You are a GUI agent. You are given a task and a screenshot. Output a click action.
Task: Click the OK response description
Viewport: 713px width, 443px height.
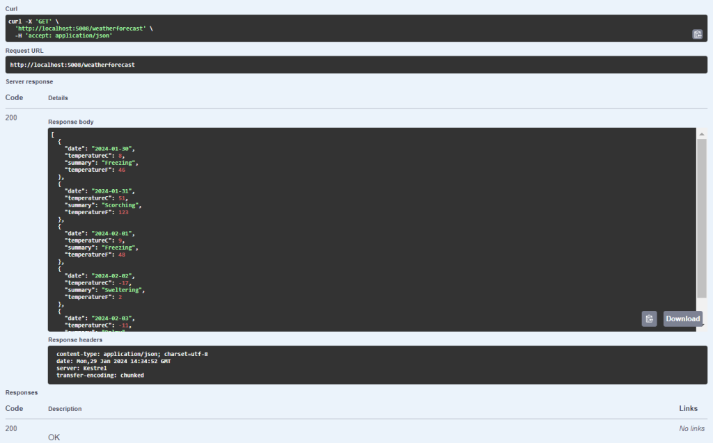click(54, 437)
